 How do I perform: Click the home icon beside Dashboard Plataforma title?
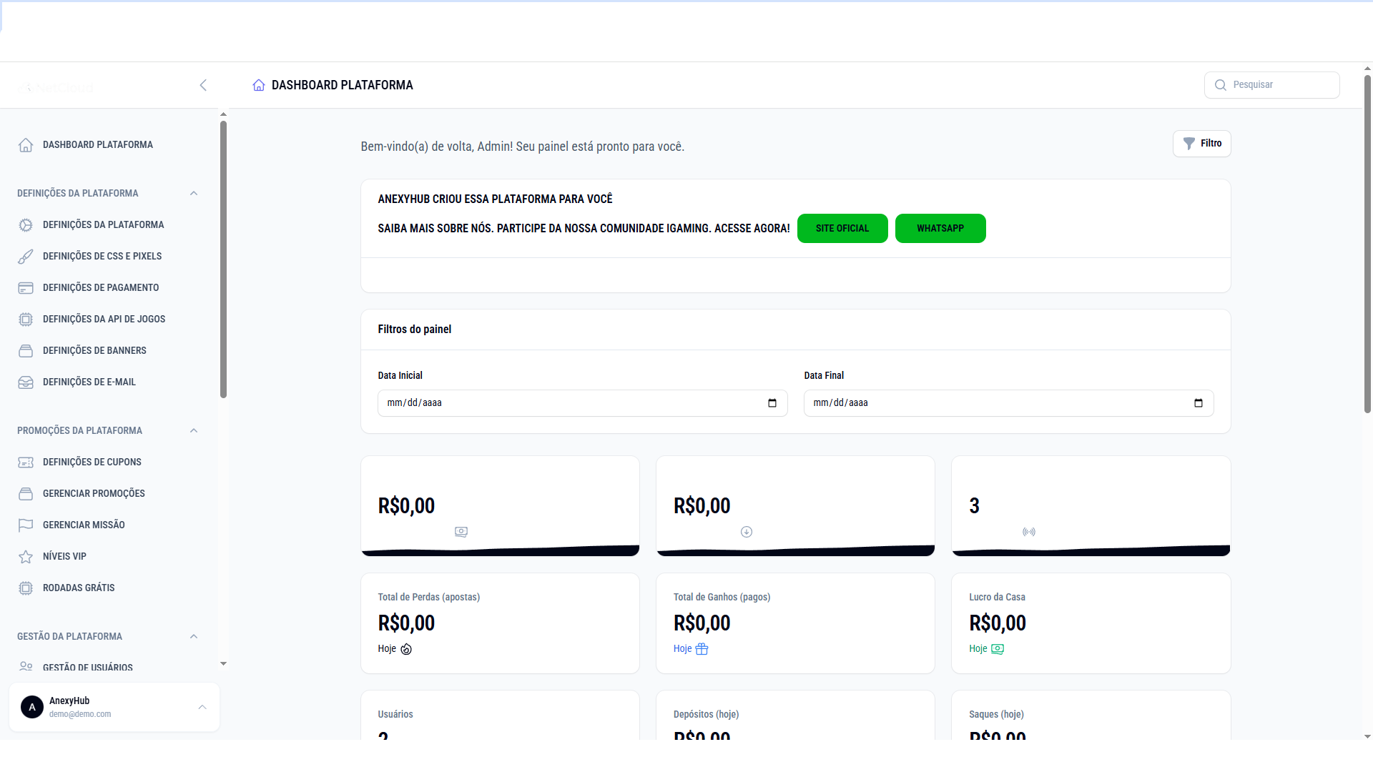[x=259, y=85]
